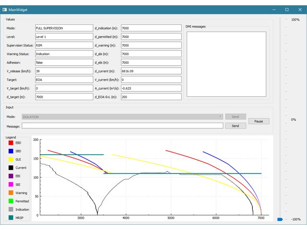The height and width of the screenshot is (230, 307).
Task: Click the blue vertical slider handle
Action: [280, 219]
